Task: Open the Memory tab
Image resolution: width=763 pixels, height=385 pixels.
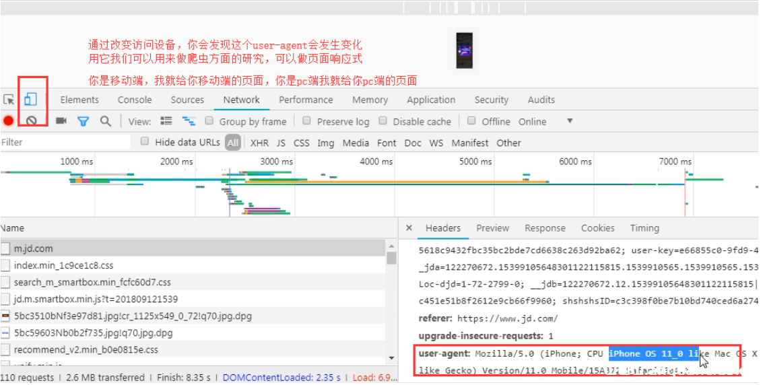Action: (370, 100)
